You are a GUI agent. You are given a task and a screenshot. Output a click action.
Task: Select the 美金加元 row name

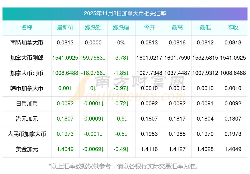pyautogui.click(x=27, y=149)
